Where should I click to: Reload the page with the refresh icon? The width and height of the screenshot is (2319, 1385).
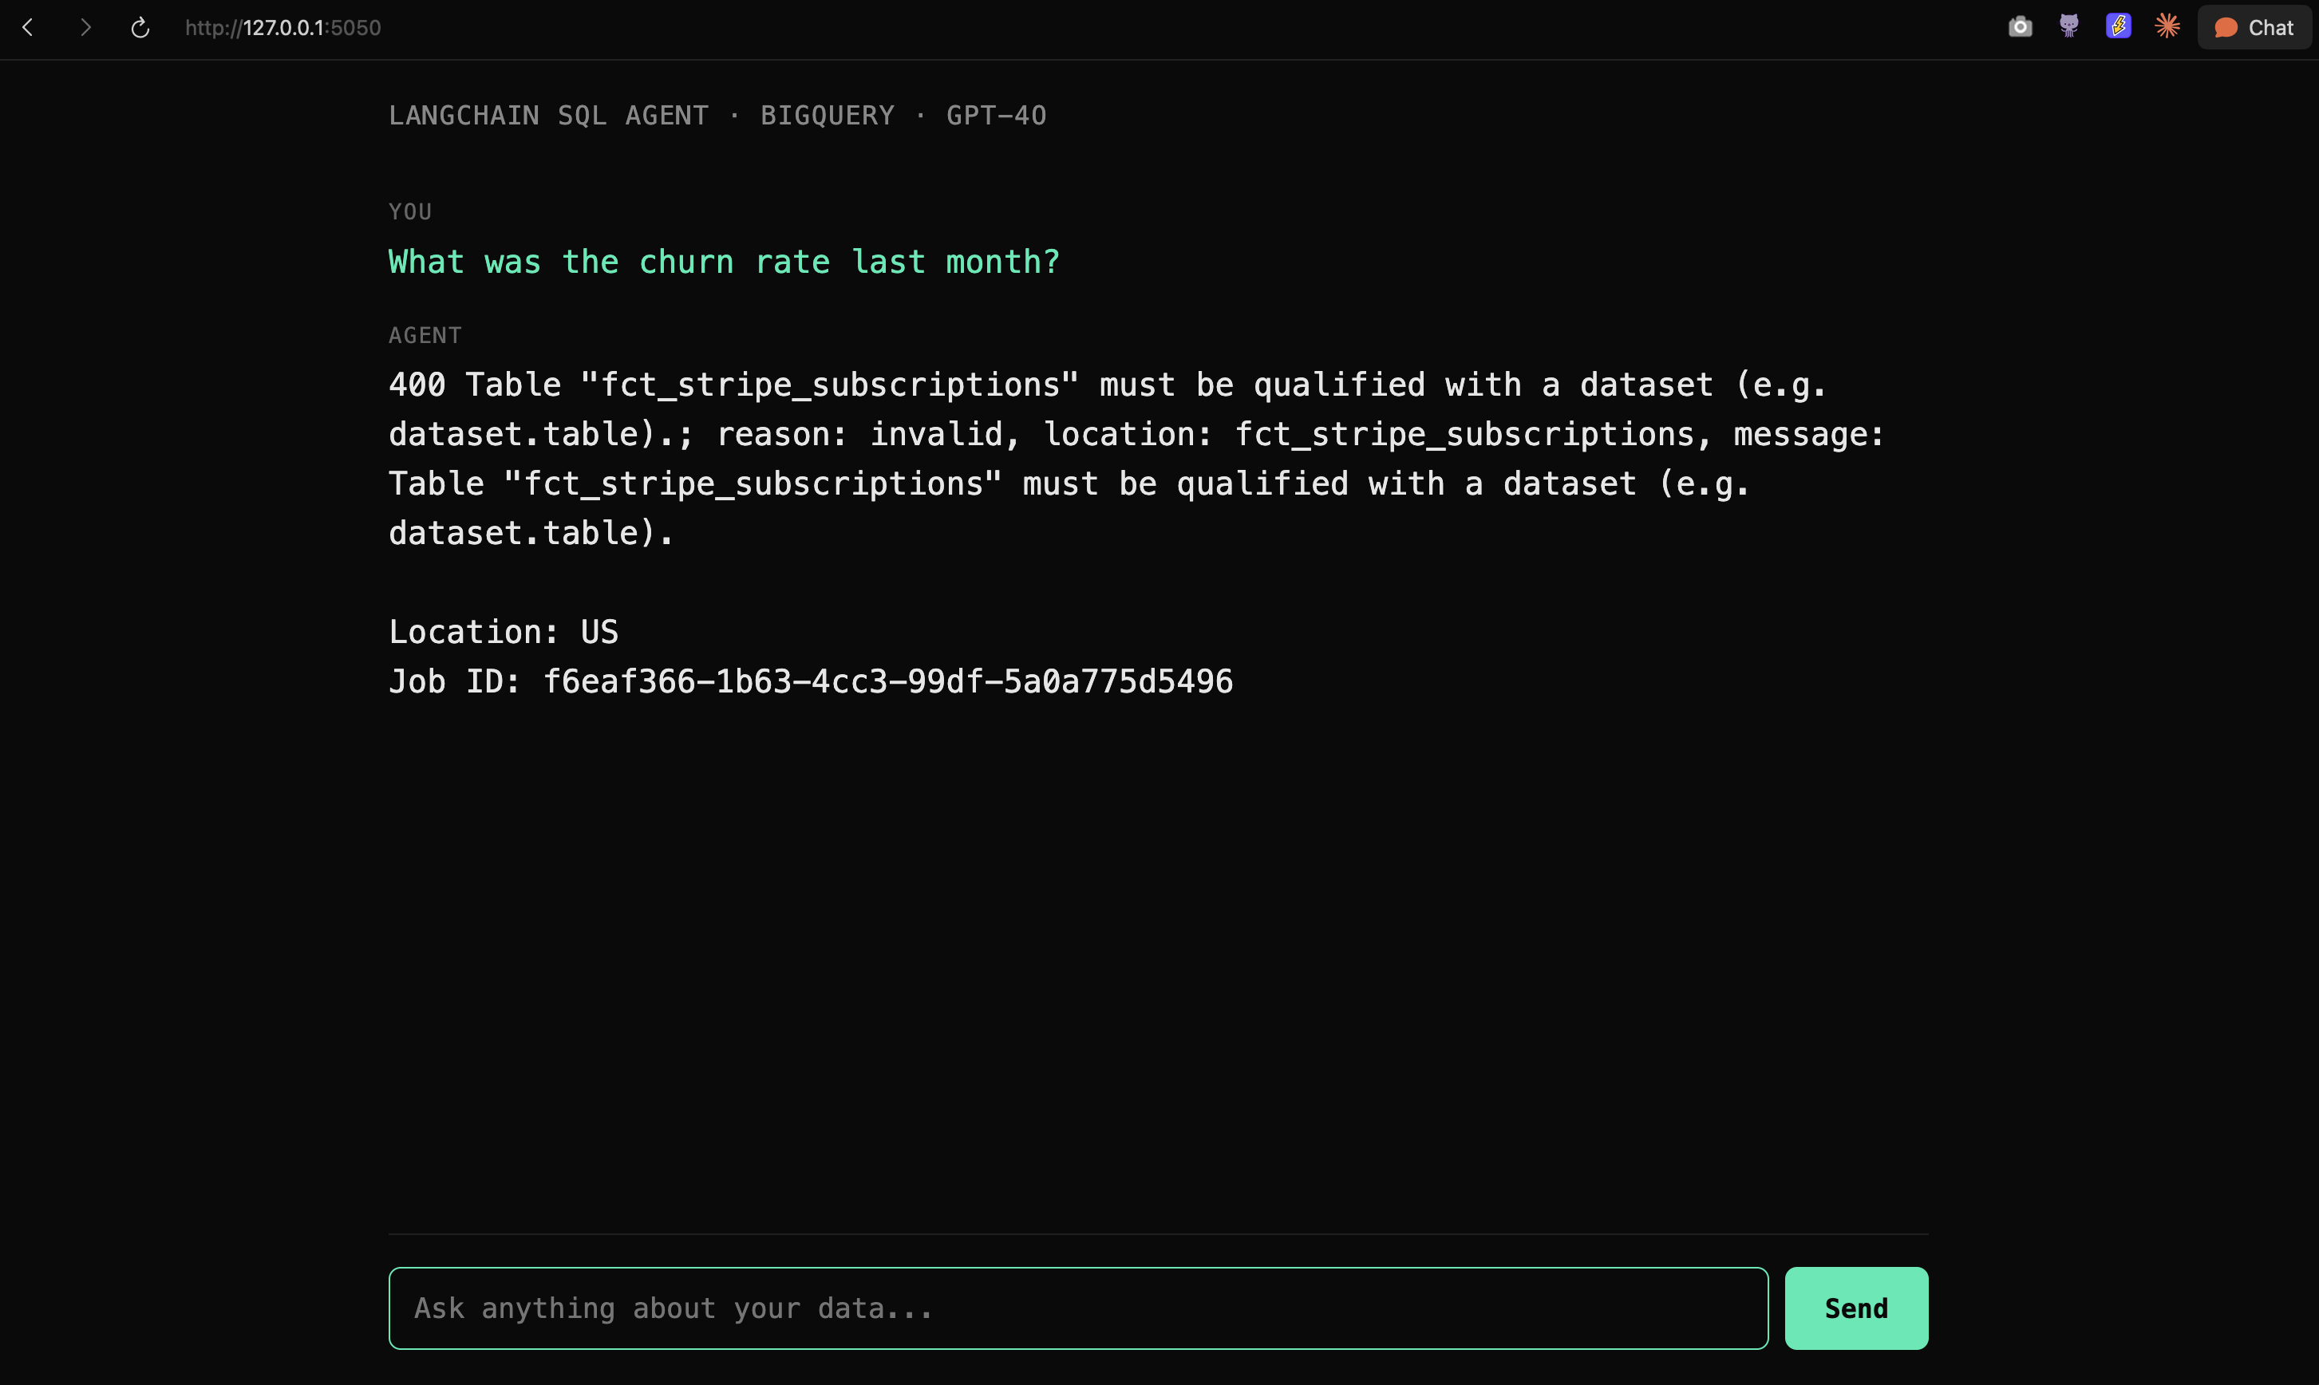[x=140, y=28]
